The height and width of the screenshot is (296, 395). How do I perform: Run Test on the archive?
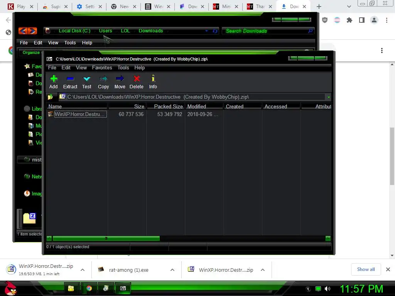pyautogui.click(x=87, y=82)
